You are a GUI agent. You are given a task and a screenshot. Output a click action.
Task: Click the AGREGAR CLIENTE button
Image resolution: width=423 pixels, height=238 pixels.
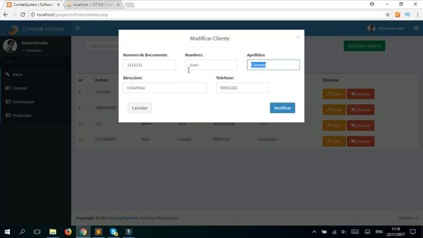(x=364, y=46)
